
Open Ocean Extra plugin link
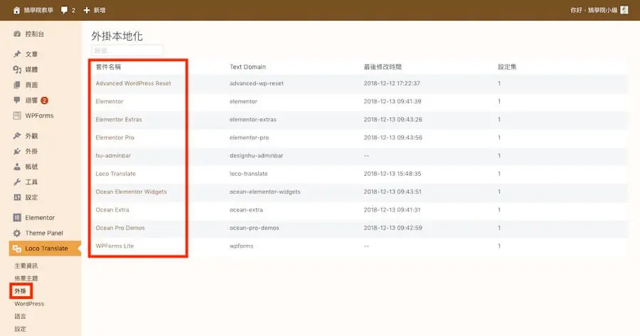[x=112, y=210]
